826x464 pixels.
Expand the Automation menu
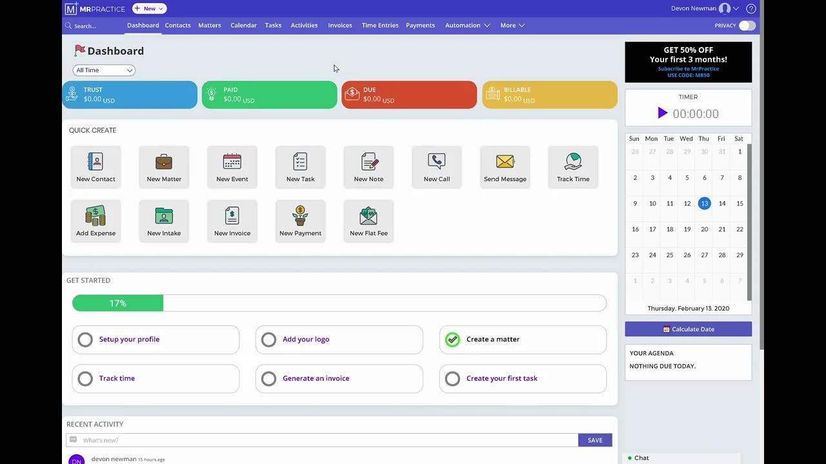[x=467, y=25]
